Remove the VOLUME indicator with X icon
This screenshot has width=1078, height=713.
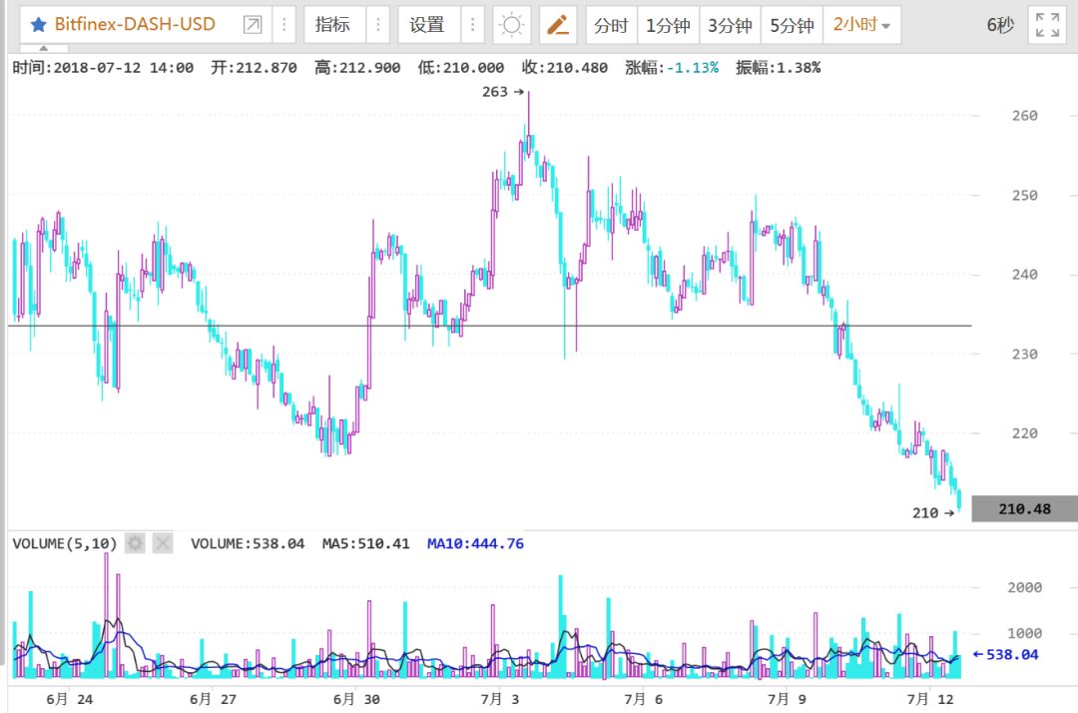tap(163, 544)
